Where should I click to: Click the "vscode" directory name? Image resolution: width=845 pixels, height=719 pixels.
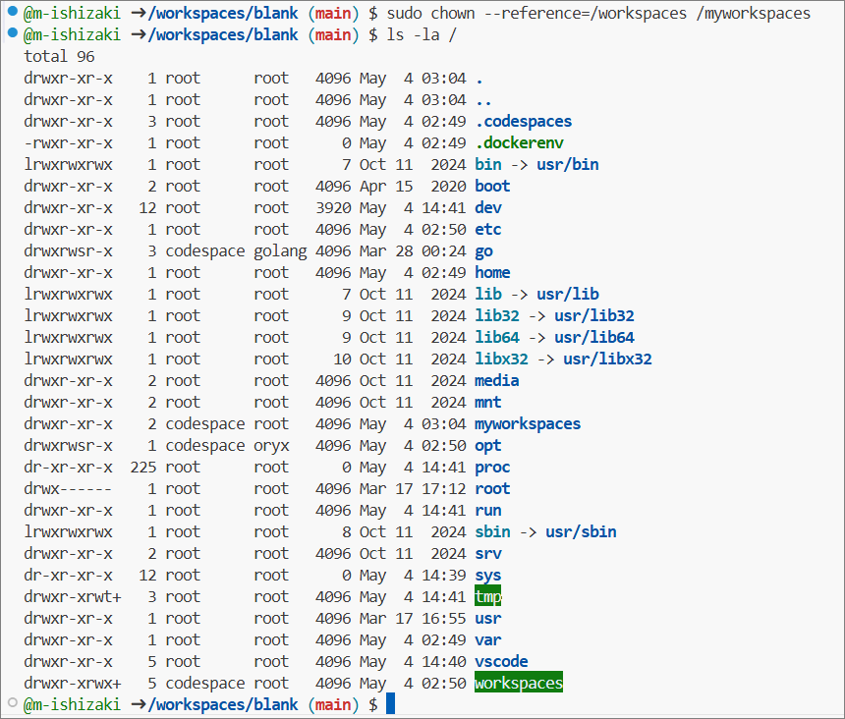coord(501,661)
